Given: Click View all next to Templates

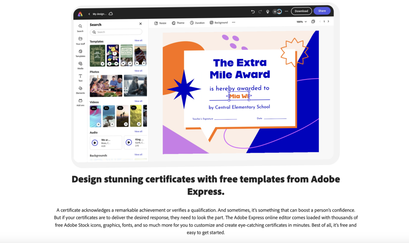Looking at the screenshot, I should [138, 40].
